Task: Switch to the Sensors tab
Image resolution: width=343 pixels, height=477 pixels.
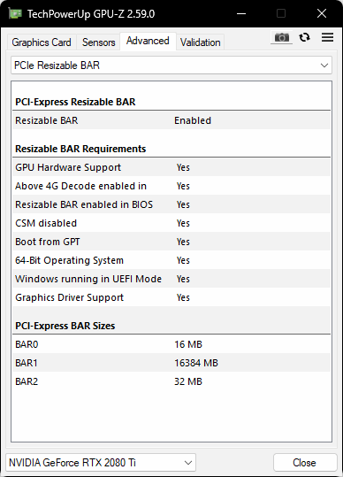Action: 99,42
